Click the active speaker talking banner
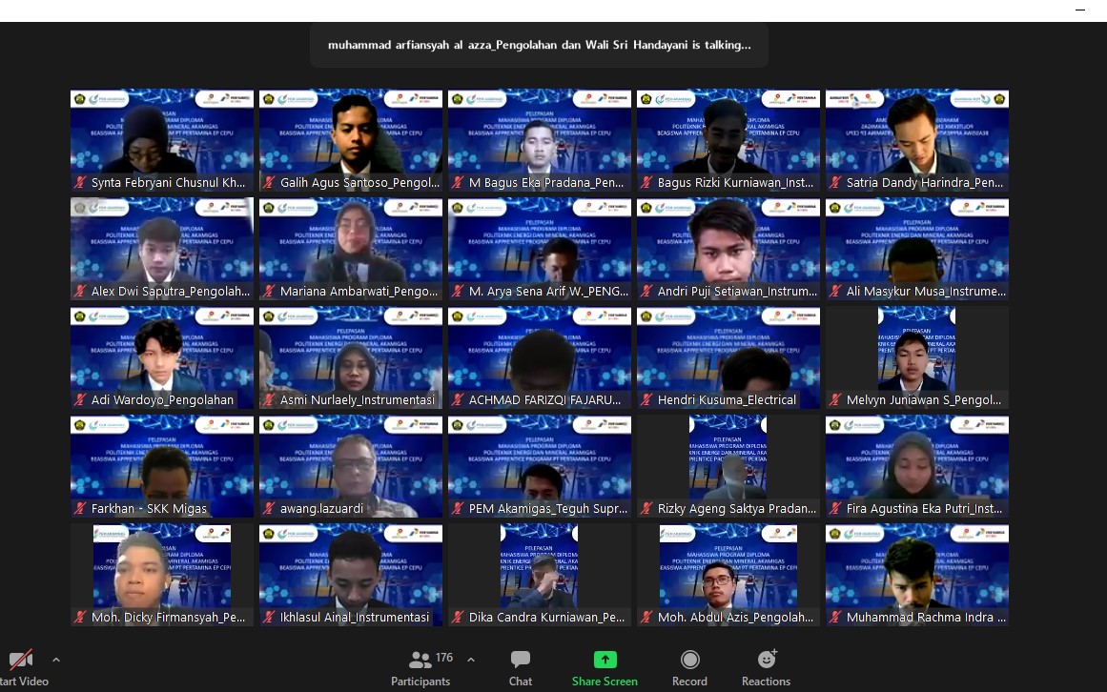This screenshot has height=692, width=1107. pos(539,45)
